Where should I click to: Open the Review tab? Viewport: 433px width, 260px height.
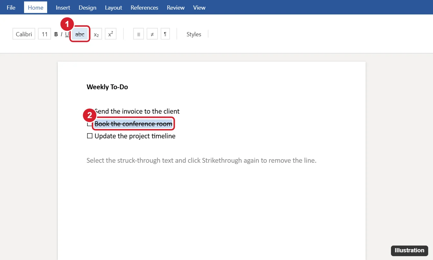pos(176,7)
